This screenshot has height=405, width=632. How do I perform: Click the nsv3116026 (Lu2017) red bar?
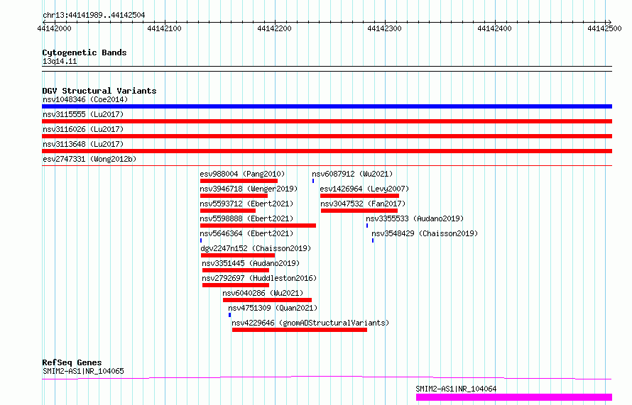(x=327, y=136)
